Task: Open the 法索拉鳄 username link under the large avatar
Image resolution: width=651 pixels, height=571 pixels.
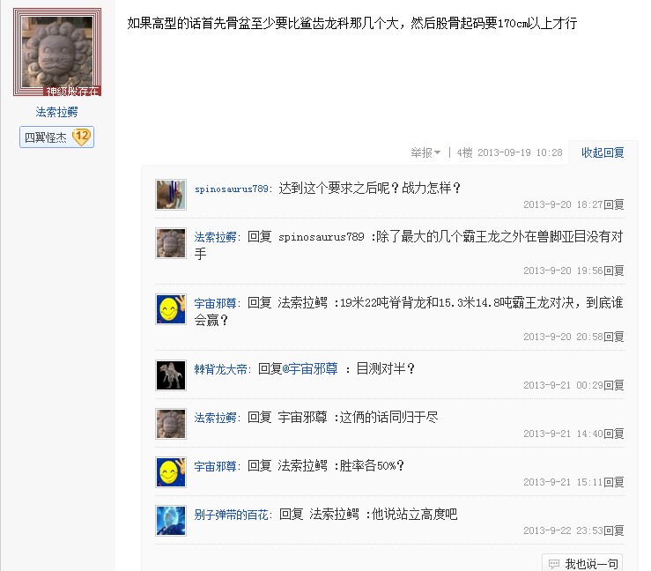Action: (56, 112)
